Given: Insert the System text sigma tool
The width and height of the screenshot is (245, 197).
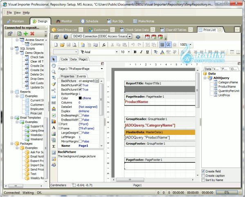Looking at the screenshot, I should pos(54,146).
